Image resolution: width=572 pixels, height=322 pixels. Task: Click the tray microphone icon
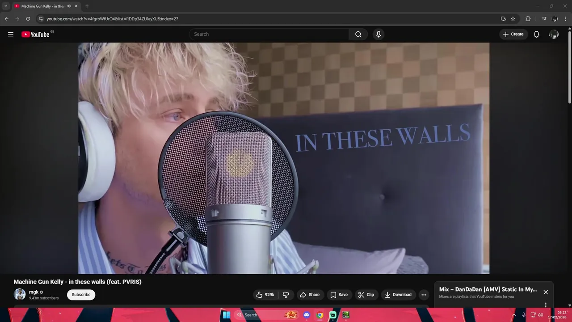coord(524,315)
